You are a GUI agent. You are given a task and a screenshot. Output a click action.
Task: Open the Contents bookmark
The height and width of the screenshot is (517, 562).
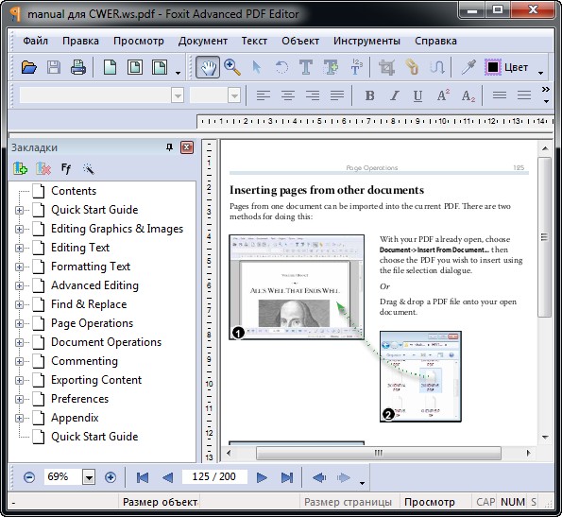(x=74, y=191)
